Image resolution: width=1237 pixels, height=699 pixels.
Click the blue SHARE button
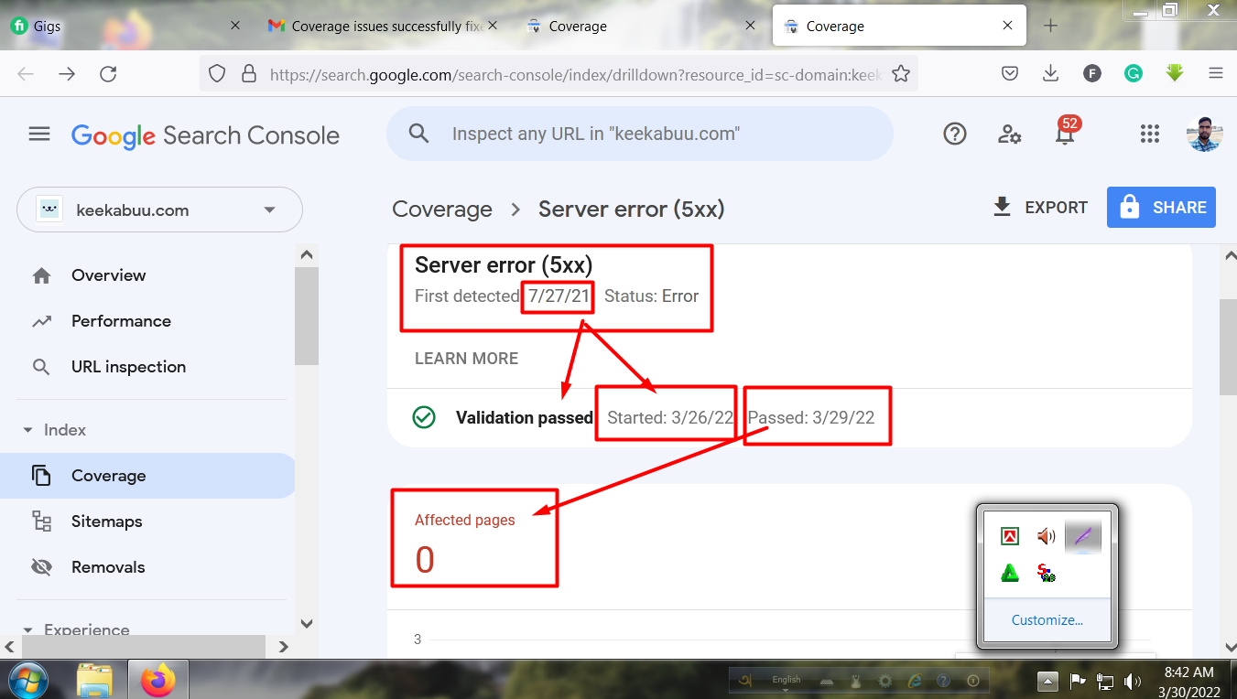click(1162, 208)
